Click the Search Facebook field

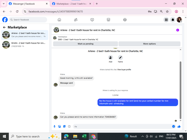(28, 20)
